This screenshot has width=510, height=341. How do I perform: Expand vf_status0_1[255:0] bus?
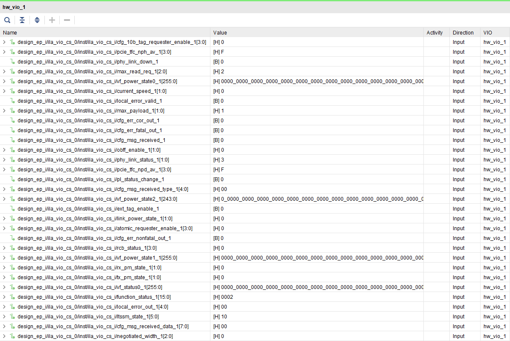click(4, 287)
